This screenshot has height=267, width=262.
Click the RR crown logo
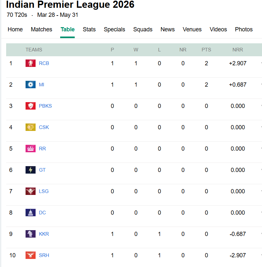pyautogui.click(x=30, y=148)
